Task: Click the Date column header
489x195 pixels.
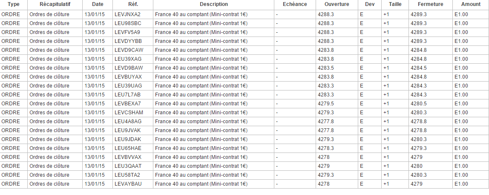Action: point(98,4)
